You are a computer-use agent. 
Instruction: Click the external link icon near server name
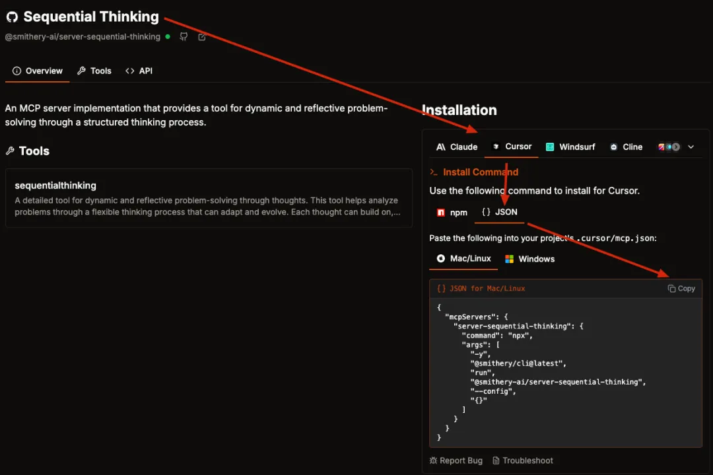point(202,37)
